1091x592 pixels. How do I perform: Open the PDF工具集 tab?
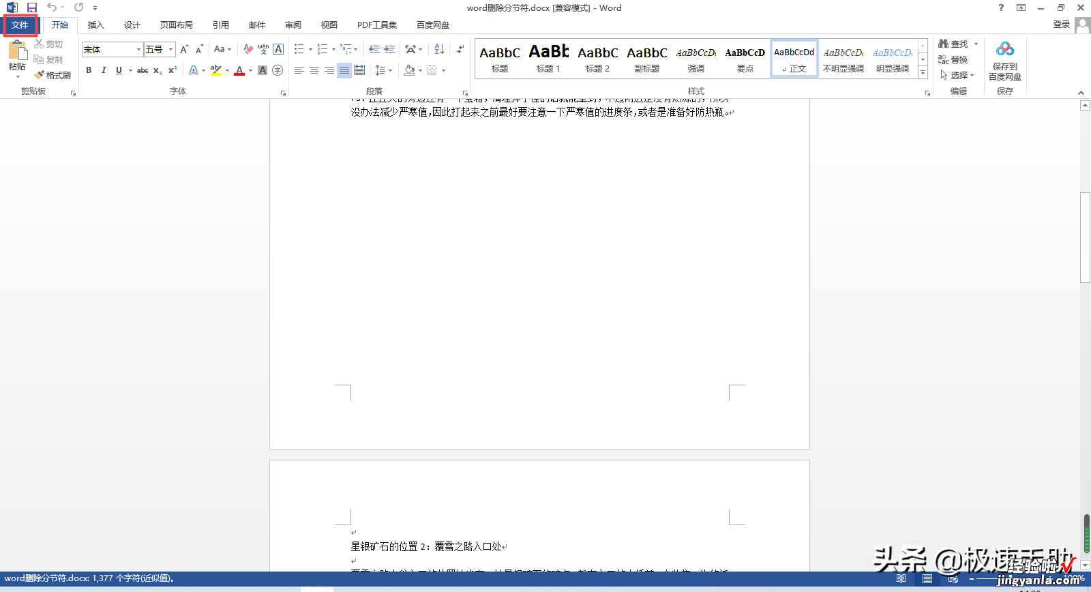point(377,25)
